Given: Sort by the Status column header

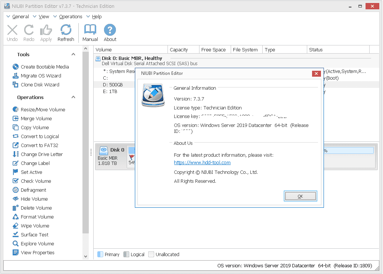Looking at the screenshot, I should pyautogui.click(x=338, y=50).
